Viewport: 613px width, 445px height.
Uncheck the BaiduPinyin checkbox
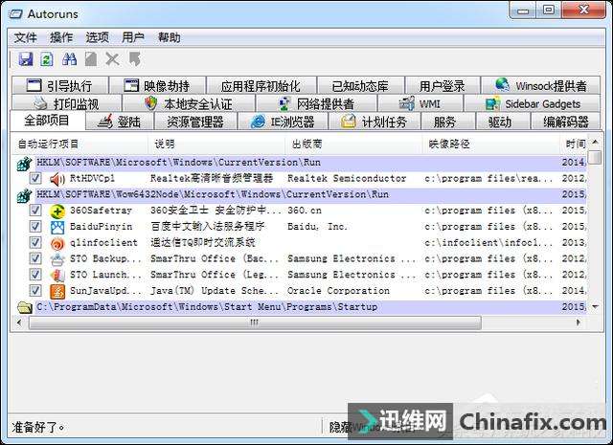35,227
